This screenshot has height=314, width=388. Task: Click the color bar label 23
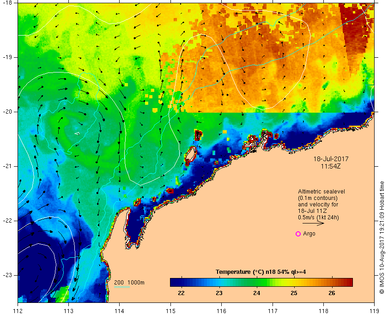click(219, 293)
